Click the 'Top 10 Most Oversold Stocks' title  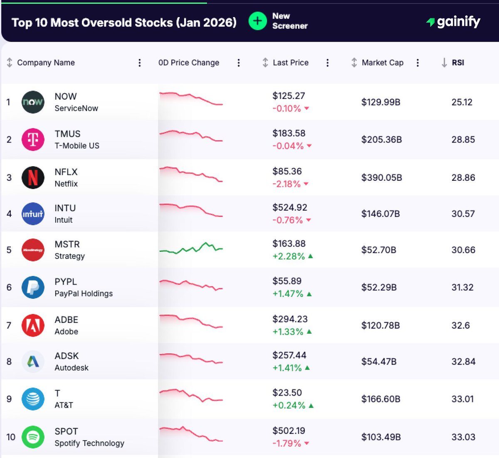[x=124, y=22]
